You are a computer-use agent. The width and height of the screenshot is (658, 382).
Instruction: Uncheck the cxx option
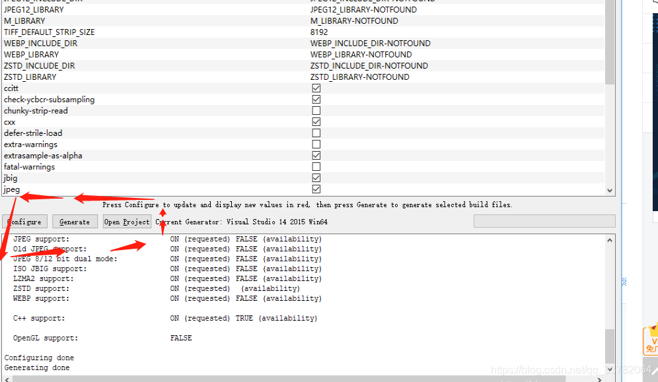pyautogui.click(x=316, y=121)
